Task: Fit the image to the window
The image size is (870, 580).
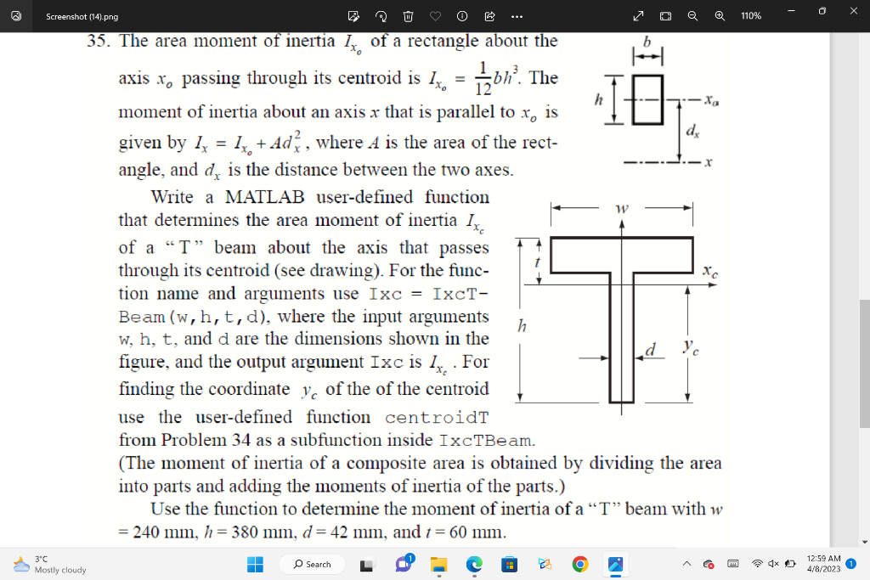Action: point(666,15)
